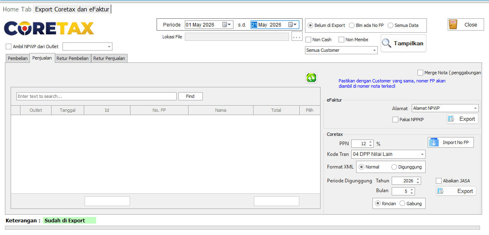The width and height of the screenshot is (489, 235).
Task: Open the Retur Penjualan tab
Action: [x=109, y=58]
